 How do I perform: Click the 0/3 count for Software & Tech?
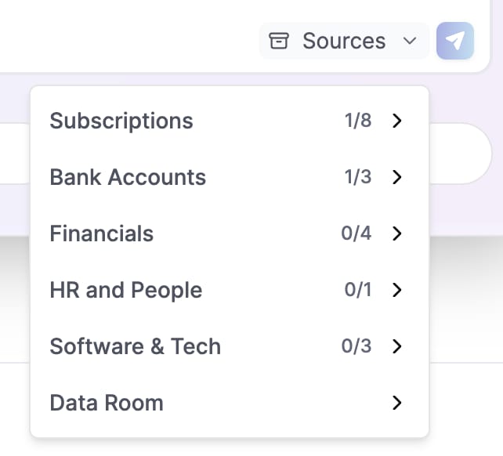tap(356, 346)
